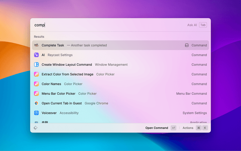Click the Tab key badge next to Ask AI
Screen dimensions: 241x151
(x=203, y=25)
